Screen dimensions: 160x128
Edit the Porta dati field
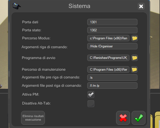click(112, 22)
